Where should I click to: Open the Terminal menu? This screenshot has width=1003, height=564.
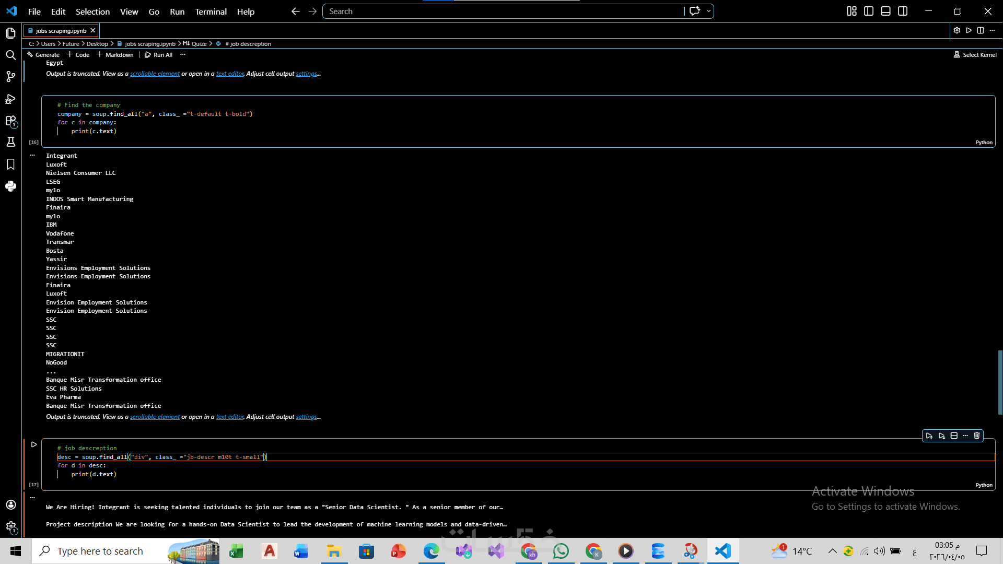pyautogui.click(x=211, y=11)
